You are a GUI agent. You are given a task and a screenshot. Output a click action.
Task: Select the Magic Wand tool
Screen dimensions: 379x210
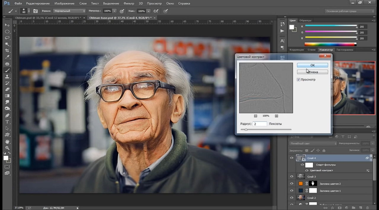pos(7,44)
